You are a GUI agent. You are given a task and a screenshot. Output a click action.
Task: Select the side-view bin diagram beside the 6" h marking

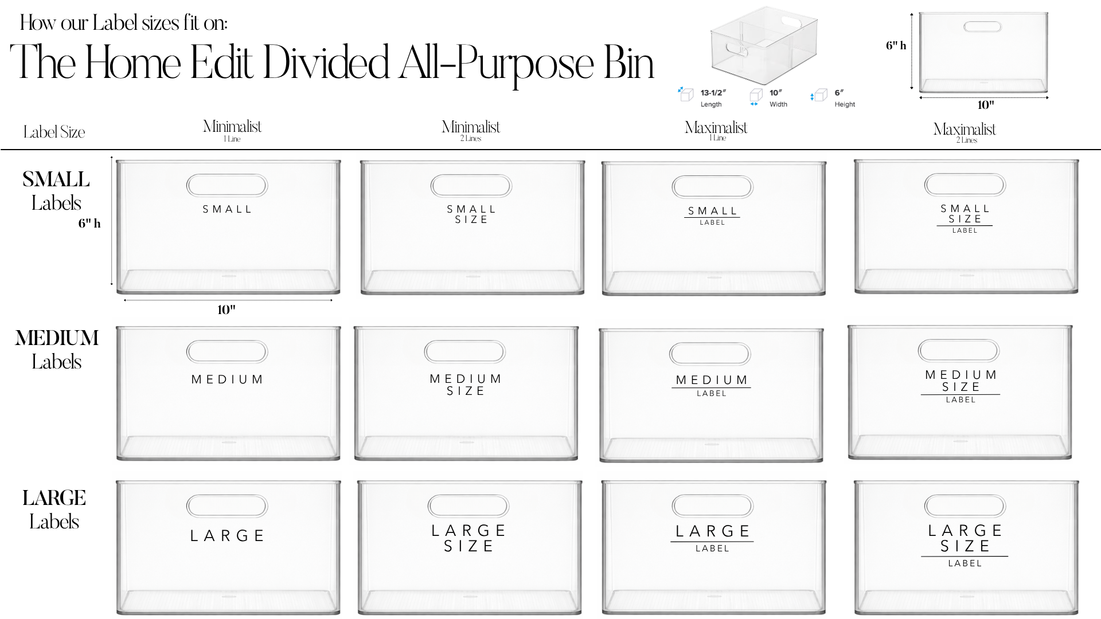pyautogui.click(x=983, y=52)
